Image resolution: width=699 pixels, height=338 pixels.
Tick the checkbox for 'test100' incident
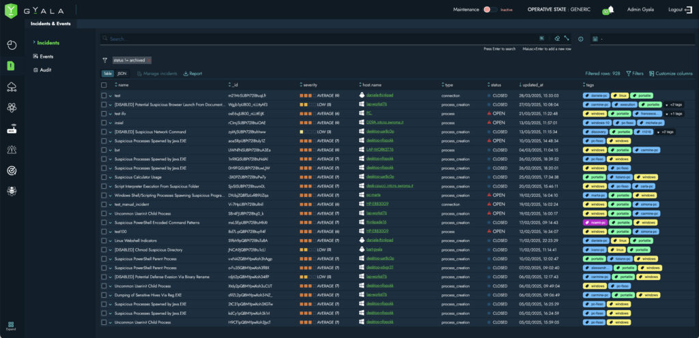(x=104, y=231)
